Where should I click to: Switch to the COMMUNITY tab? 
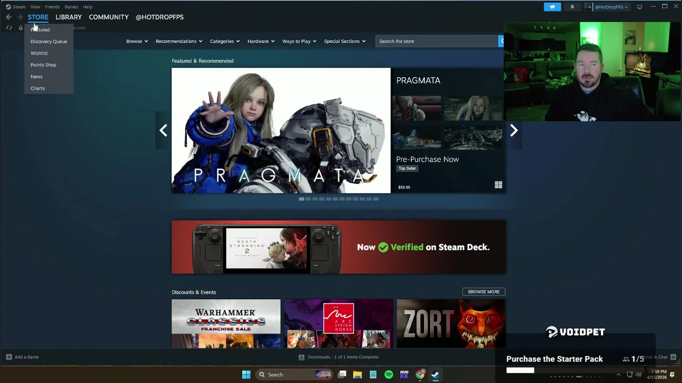(x=109, y=17)
